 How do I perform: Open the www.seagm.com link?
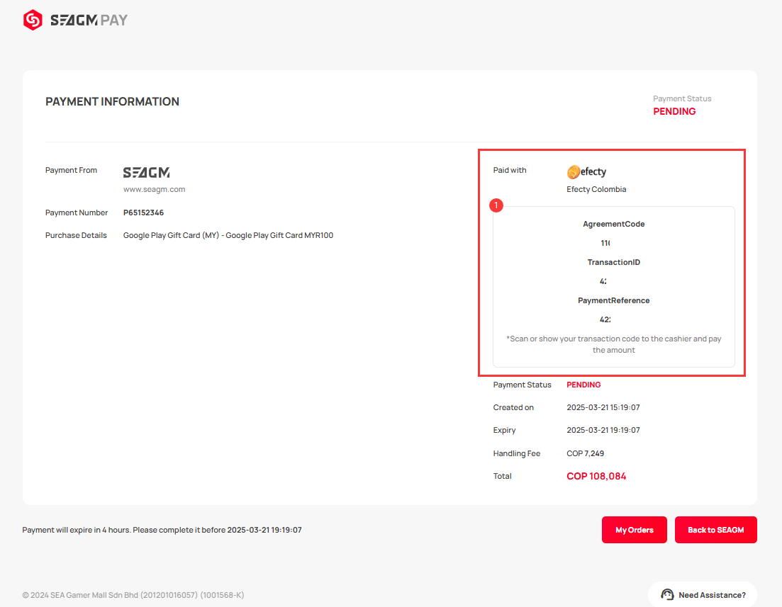(x=154, y=189)
